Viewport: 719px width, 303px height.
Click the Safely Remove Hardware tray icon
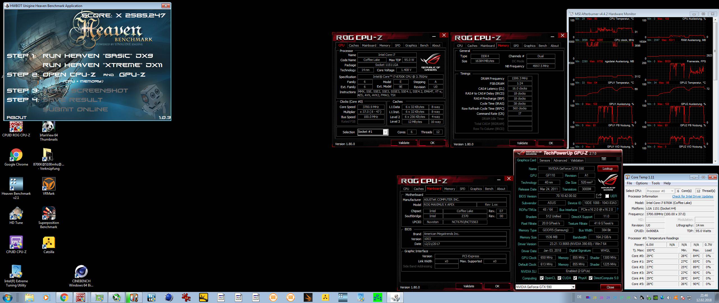point(649,298)
